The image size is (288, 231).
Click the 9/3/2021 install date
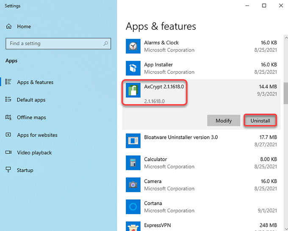point(267,94)
